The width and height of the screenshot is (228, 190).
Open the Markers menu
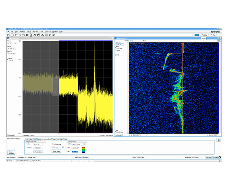tap(22, 32)
